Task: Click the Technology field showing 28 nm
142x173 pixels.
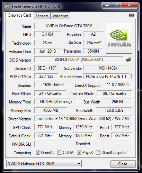Action: [47, 43]
